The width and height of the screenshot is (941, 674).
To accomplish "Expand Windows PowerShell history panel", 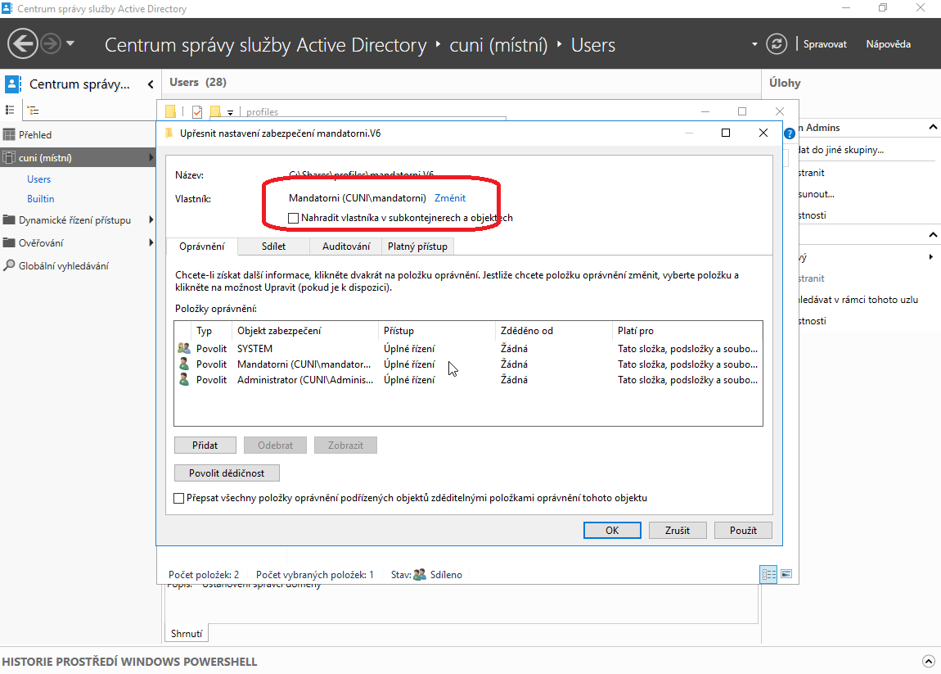I will coord(928,662).
